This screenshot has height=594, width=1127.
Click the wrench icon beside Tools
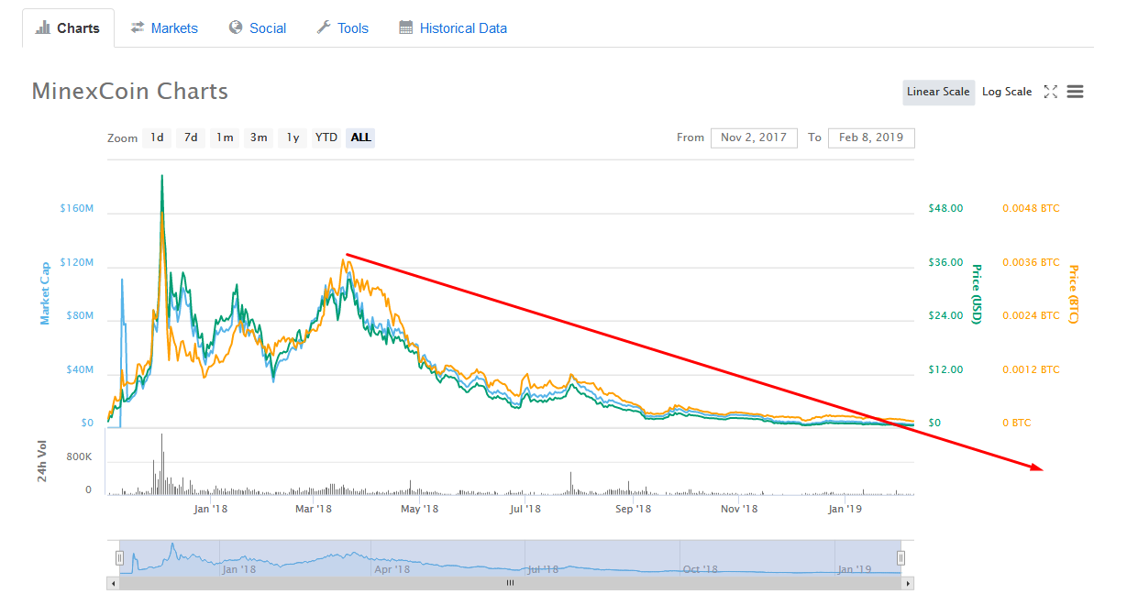click(x=324, y=28)
